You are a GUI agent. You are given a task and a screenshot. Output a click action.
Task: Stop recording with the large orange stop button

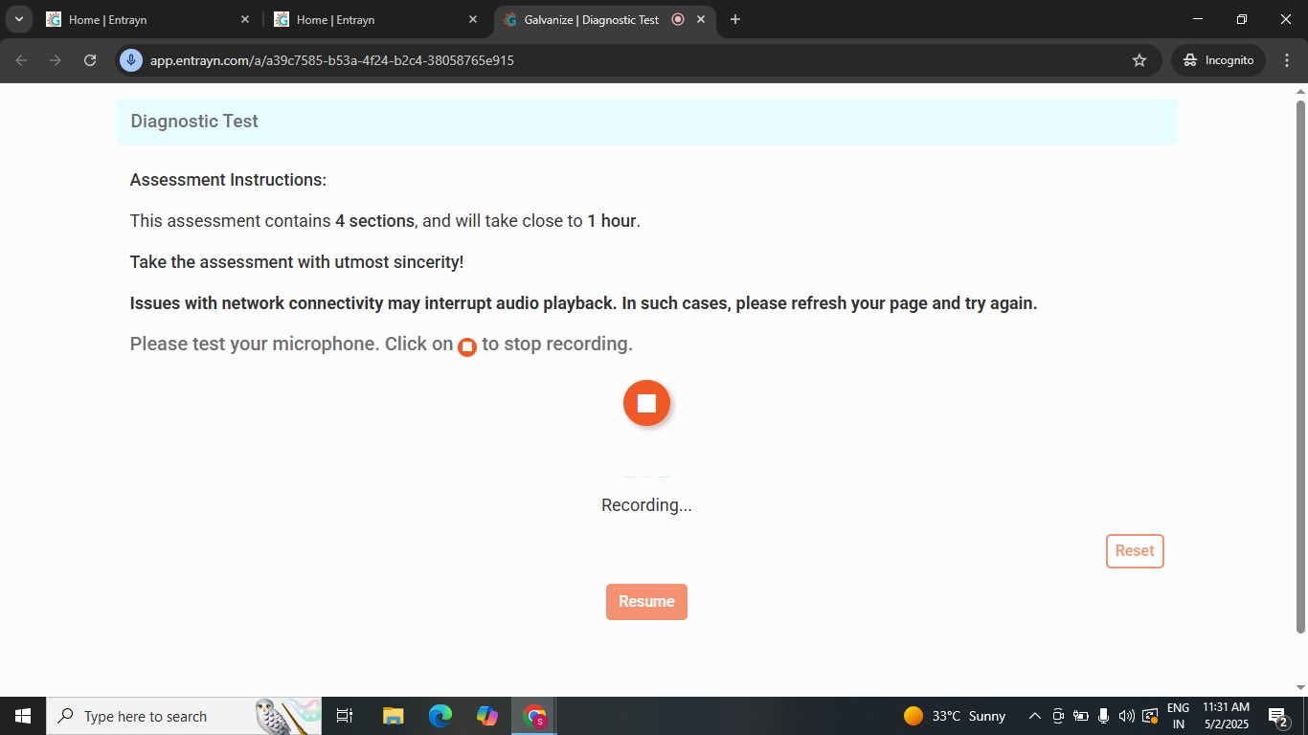[x=646, y=403]
